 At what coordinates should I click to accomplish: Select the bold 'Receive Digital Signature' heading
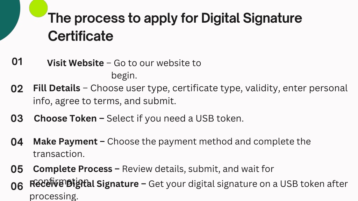[x=84, y=184]
